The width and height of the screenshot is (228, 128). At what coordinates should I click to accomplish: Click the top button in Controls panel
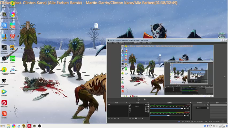218,105
